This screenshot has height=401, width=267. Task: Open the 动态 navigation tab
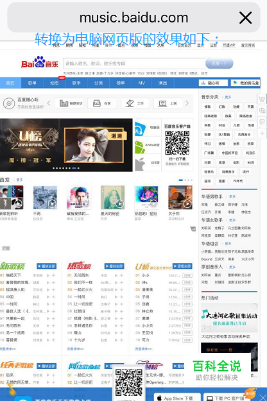(54, 83)
